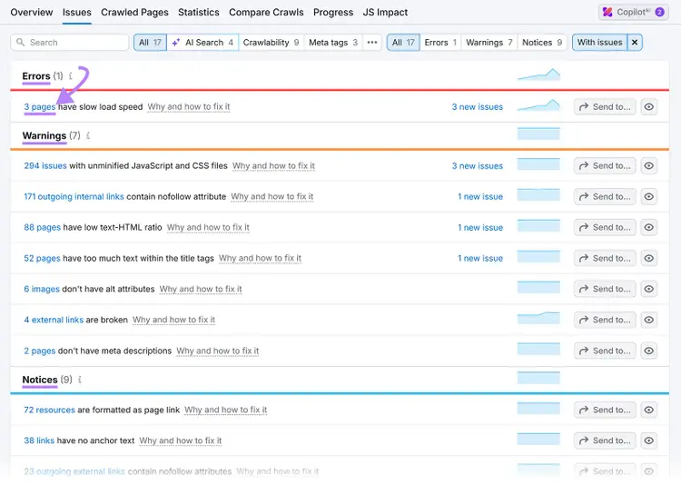Open Why and how to fix broken external links
Viewport: 681px width, 485px height.
pos(173,320)
